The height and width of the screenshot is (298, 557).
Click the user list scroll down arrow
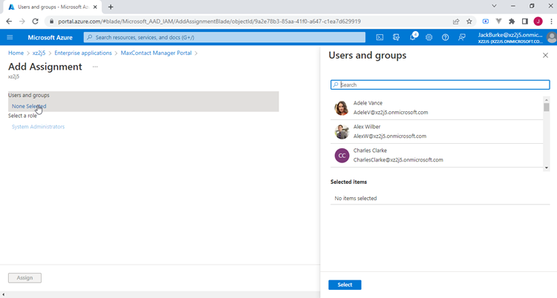(x=547, y=168)
